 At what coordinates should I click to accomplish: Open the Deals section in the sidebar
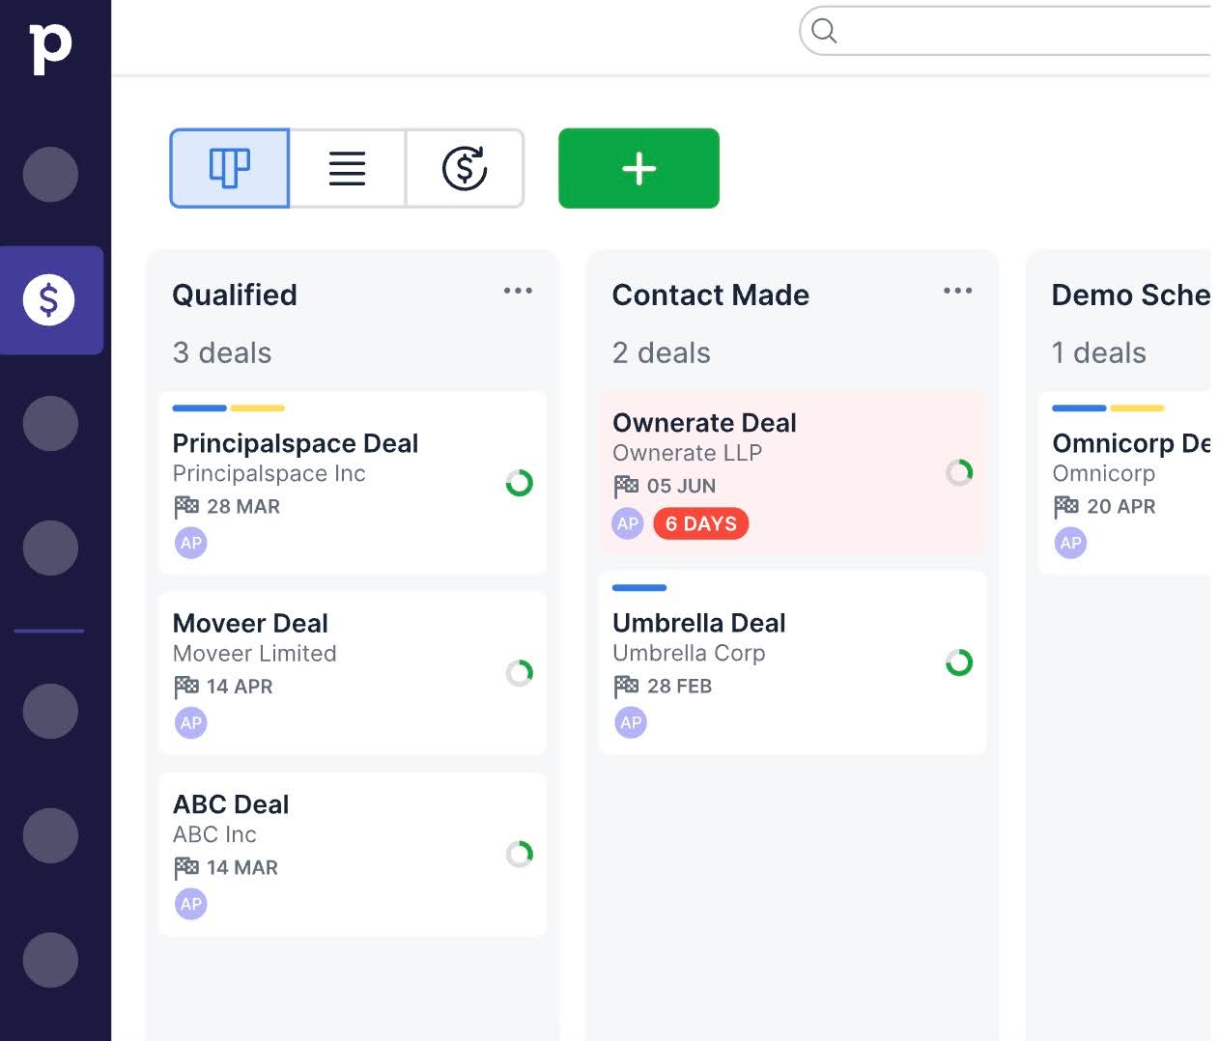pyautogui.click(x=50, y=300)
